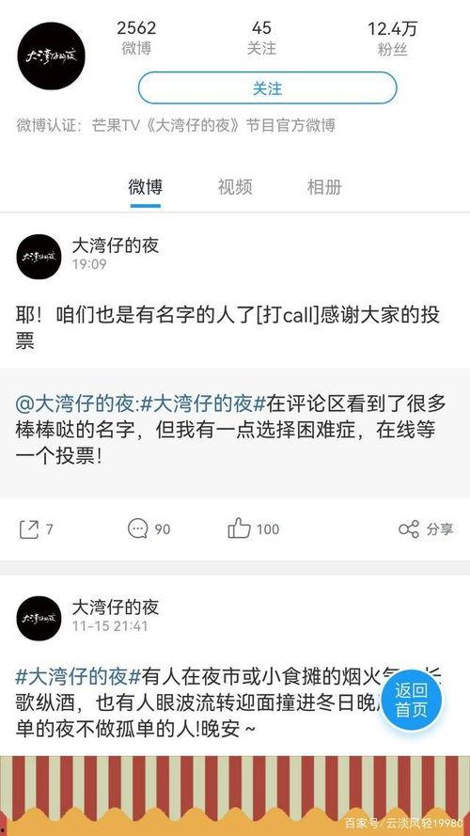The height and width of the screenshot is (836, 470).
Task: Open the striped awning image thumbnail
Action: point(235,796)
